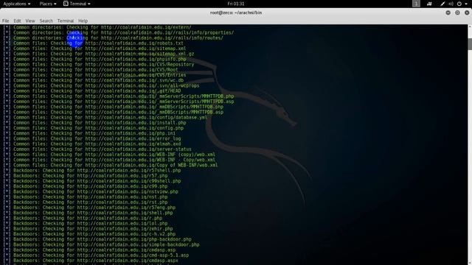Open the clock showing Fri 01:31
The width and height of the screenshot is (472, 265).
[x=236, y=4]
